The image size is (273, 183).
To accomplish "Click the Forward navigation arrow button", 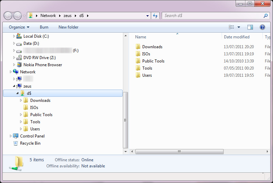I will pos(17,16).
